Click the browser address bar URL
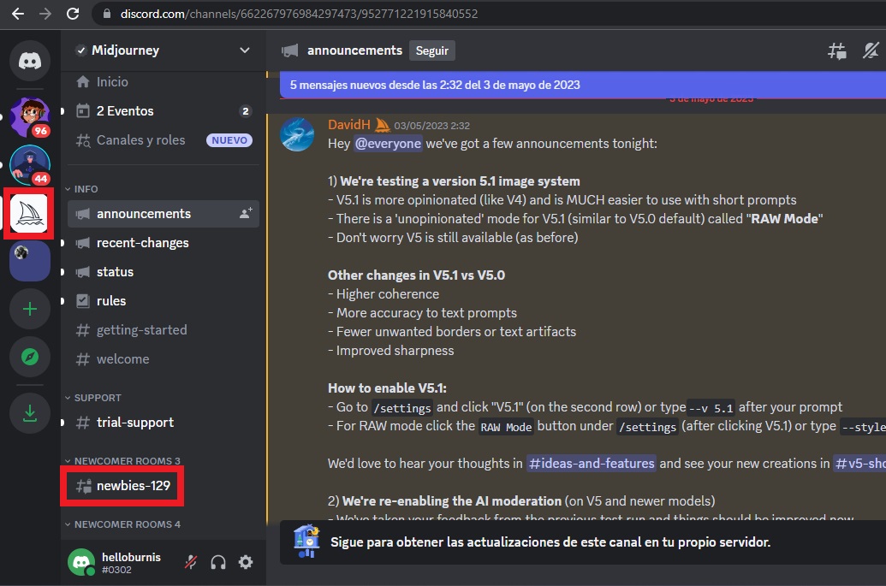The width and height of the screenshot is (886, 586). (x=299, y=14)
